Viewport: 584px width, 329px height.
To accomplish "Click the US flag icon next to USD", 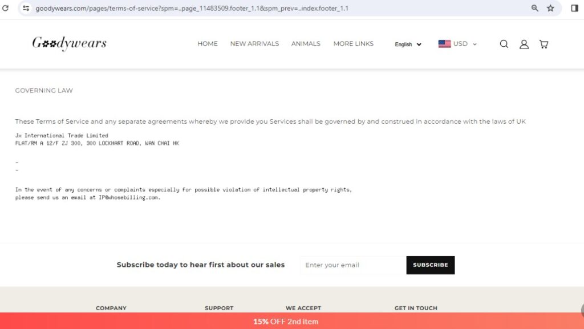I will (444, 43).
